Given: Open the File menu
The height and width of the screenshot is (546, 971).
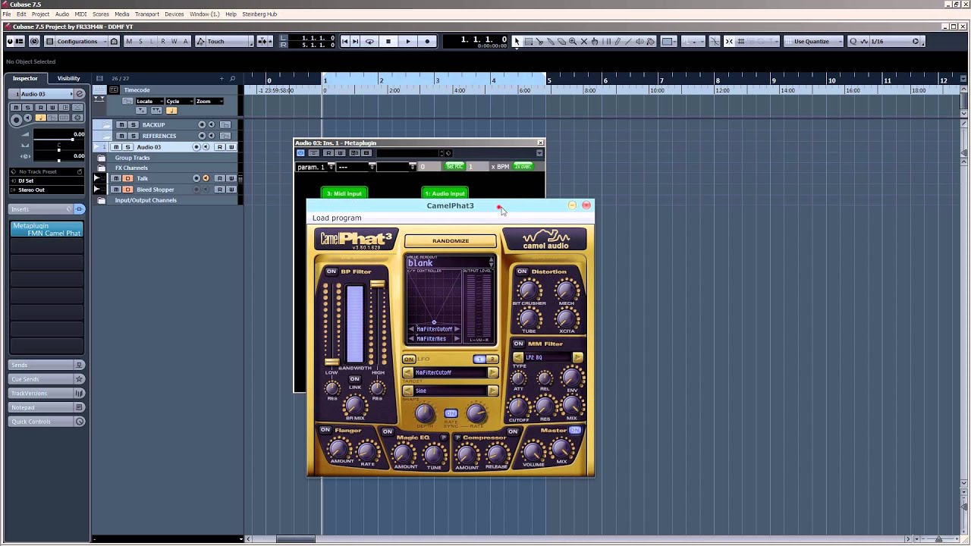Looking at the screenshot, I should [x=7, y=14].
